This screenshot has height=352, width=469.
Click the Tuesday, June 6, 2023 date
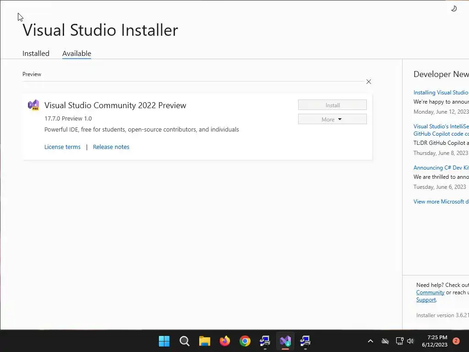pyautogui.click(x=440, y=187)
